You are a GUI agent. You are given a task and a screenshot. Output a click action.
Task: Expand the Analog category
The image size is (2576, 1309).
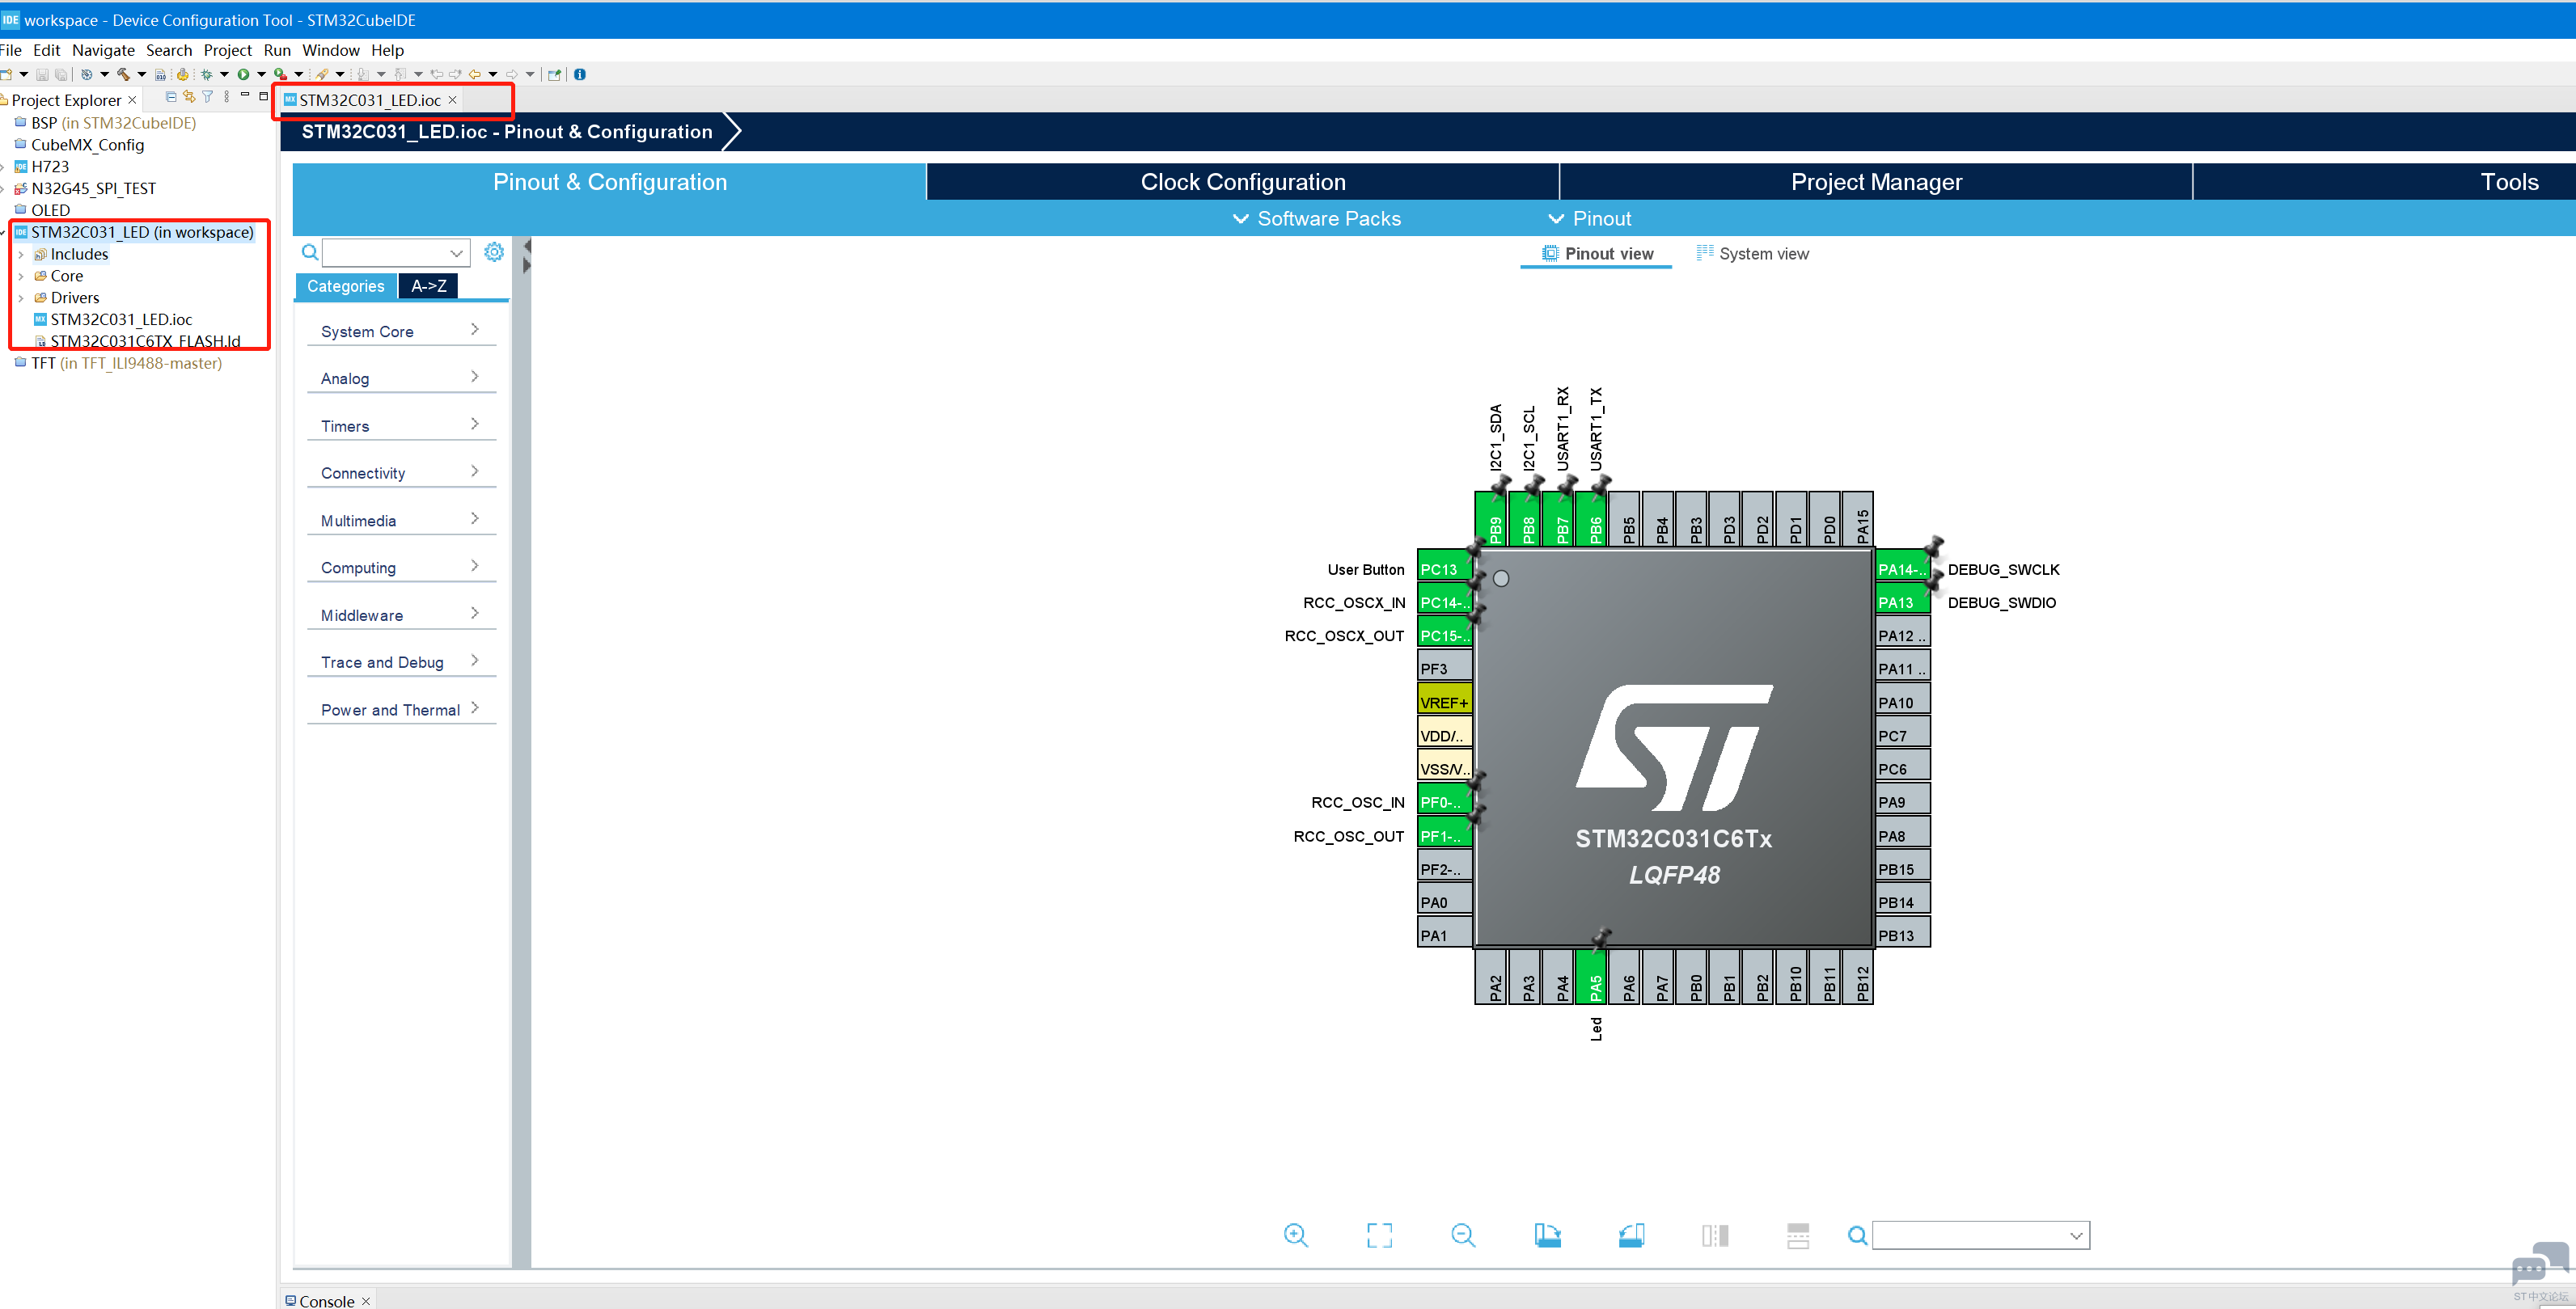401,378
